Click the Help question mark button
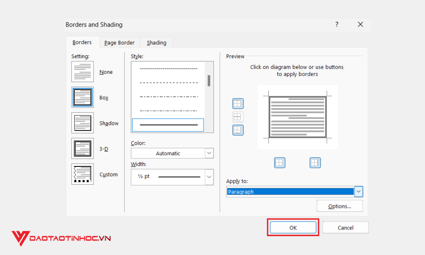 (x=337, y=24)
